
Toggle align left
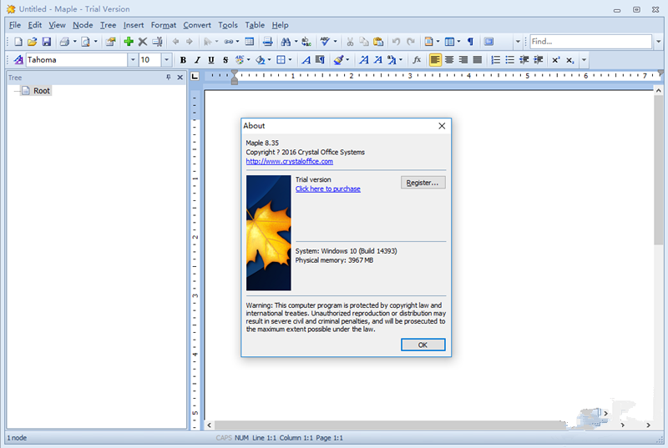[x=435, y=60]
